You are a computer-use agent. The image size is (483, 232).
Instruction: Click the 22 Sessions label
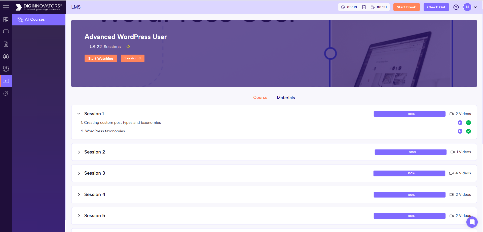pyautogui.click(x=109, y=47)
